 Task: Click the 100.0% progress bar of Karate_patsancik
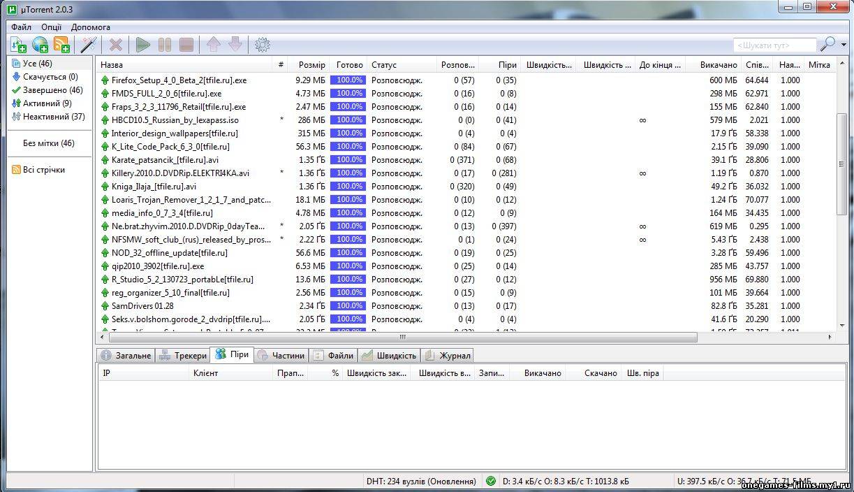[x=348, y=160]
